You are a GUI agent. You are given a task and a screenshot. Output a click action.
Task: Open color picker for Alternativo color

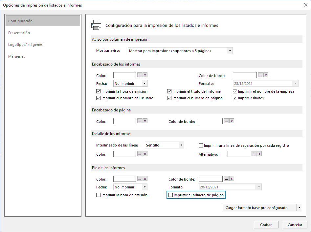tap(254, 154)
